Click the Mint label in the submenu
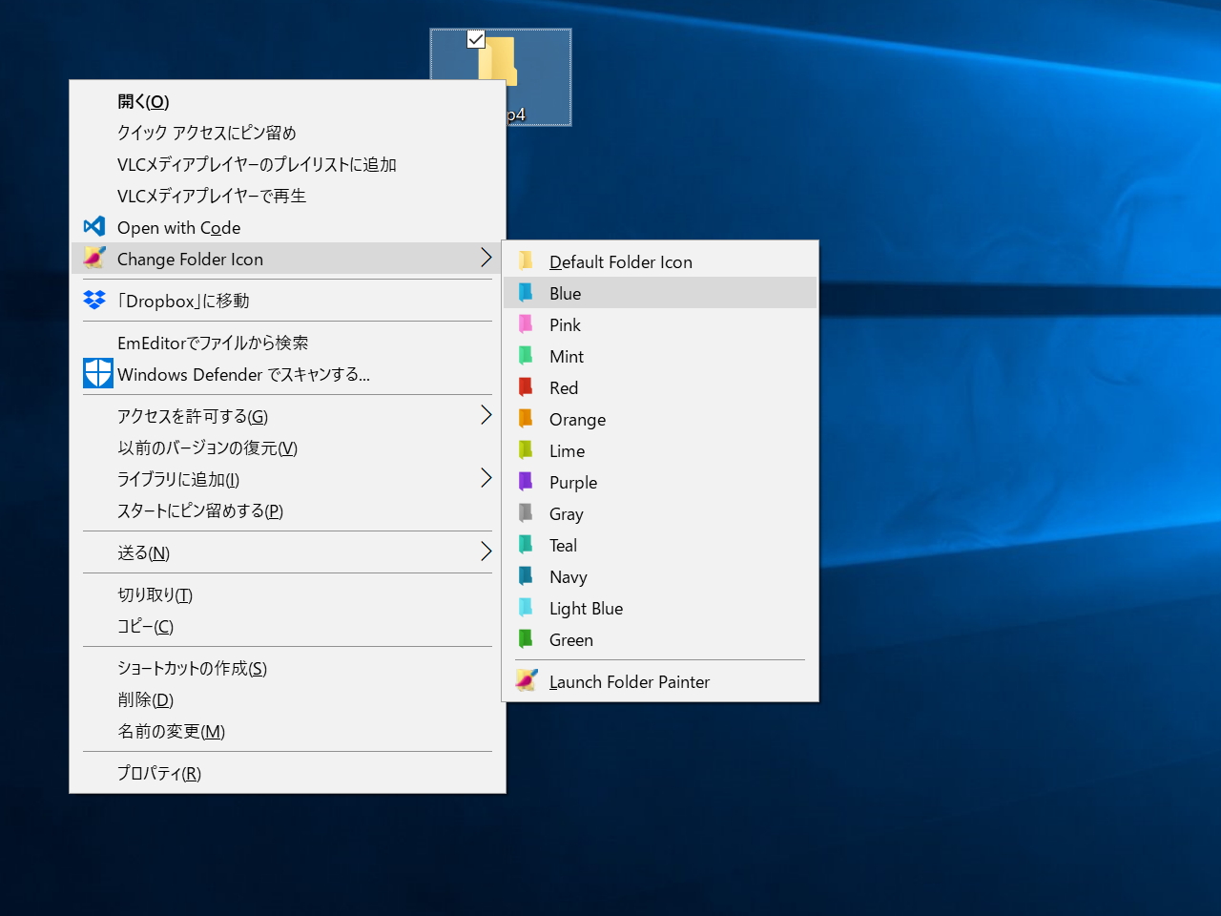Screen dimensions: 1221x916 click(x=567, y=356)
